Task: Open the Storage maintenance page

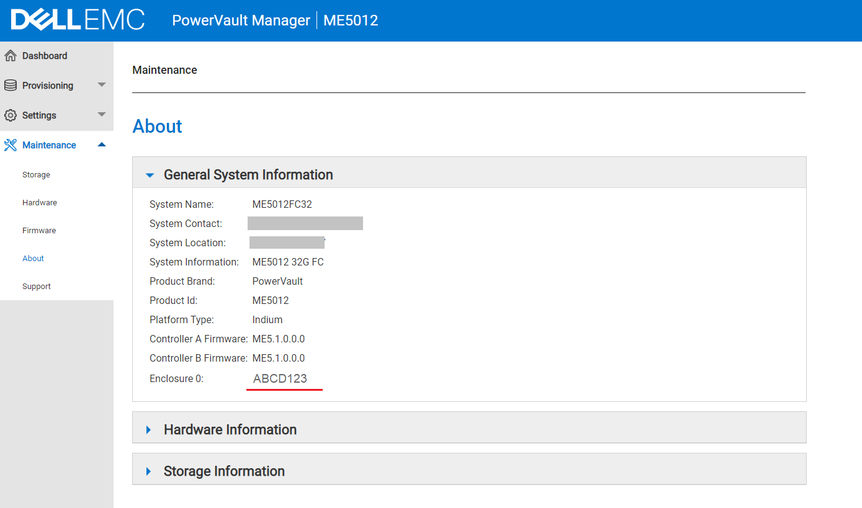Action: (x=35, y=174)
